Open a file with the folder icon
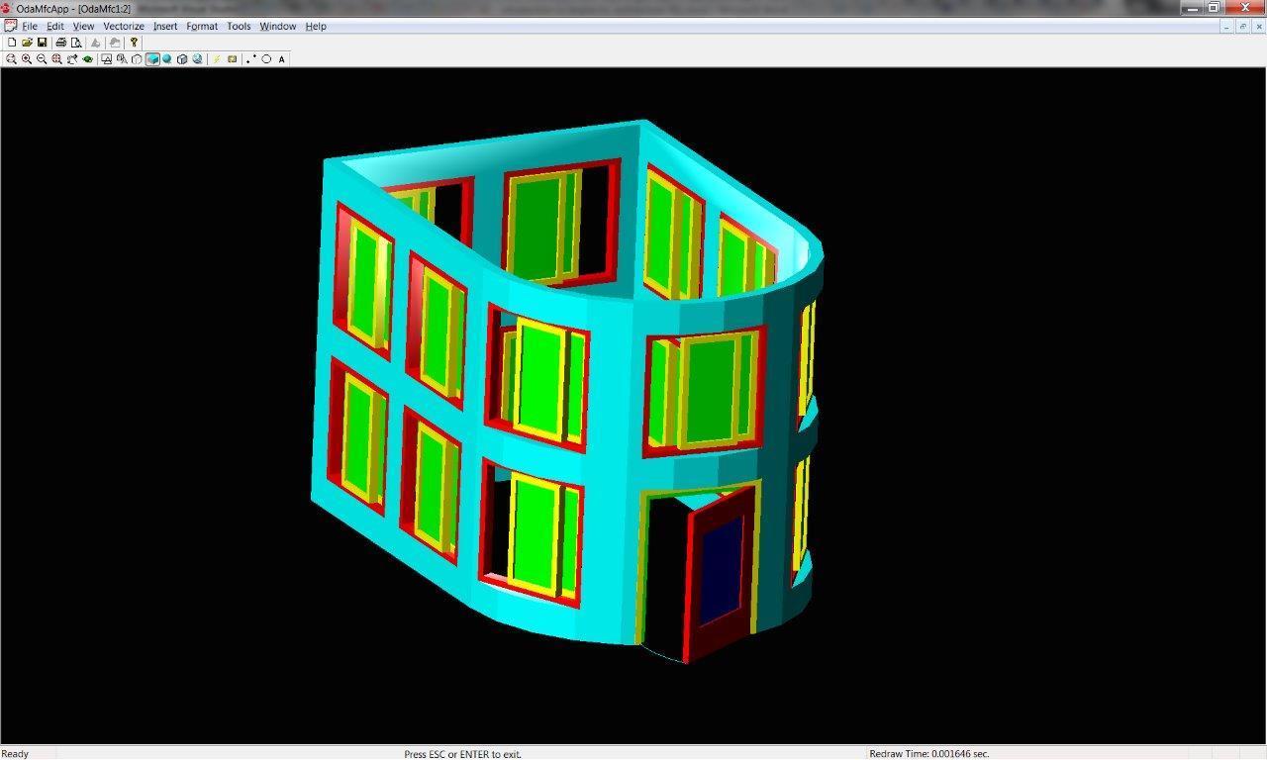 coord(27,43)
